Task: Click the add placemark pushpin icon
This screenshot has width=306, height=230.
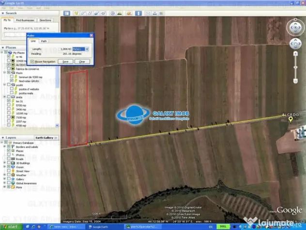Action: (x=76, y=13)
